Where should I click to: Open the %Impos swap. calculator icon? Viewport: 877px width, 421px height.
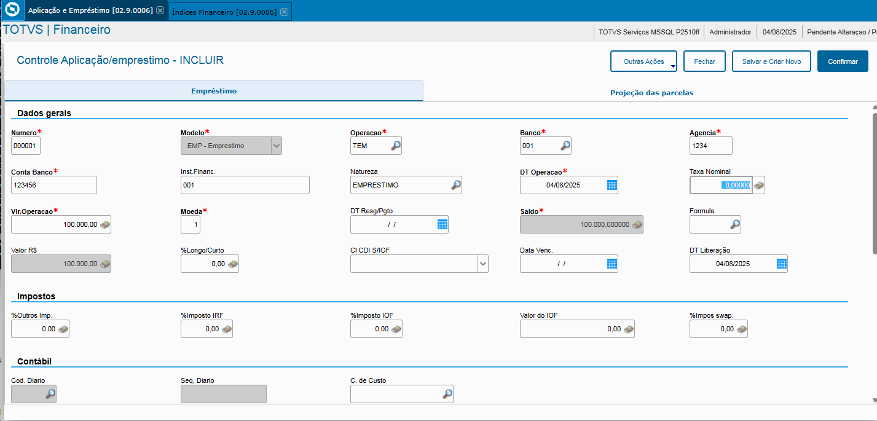pos(742,329)
